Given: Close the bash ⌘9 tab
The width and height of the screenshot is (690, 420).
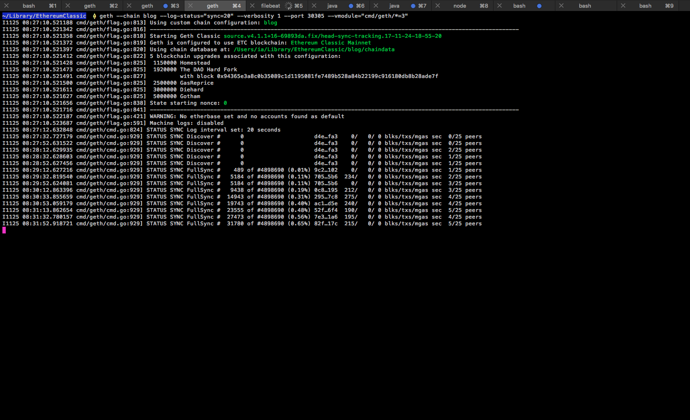Looking at the screenshot, I should click(623, 6).
